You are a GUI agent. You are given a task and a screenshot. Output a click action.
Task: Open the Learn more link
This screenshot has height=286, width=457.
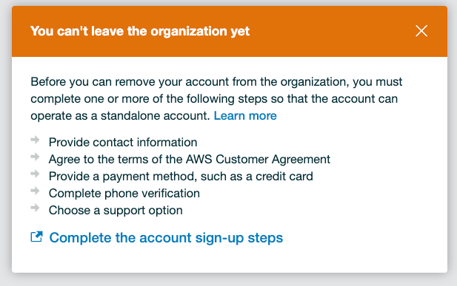(245, 116)
